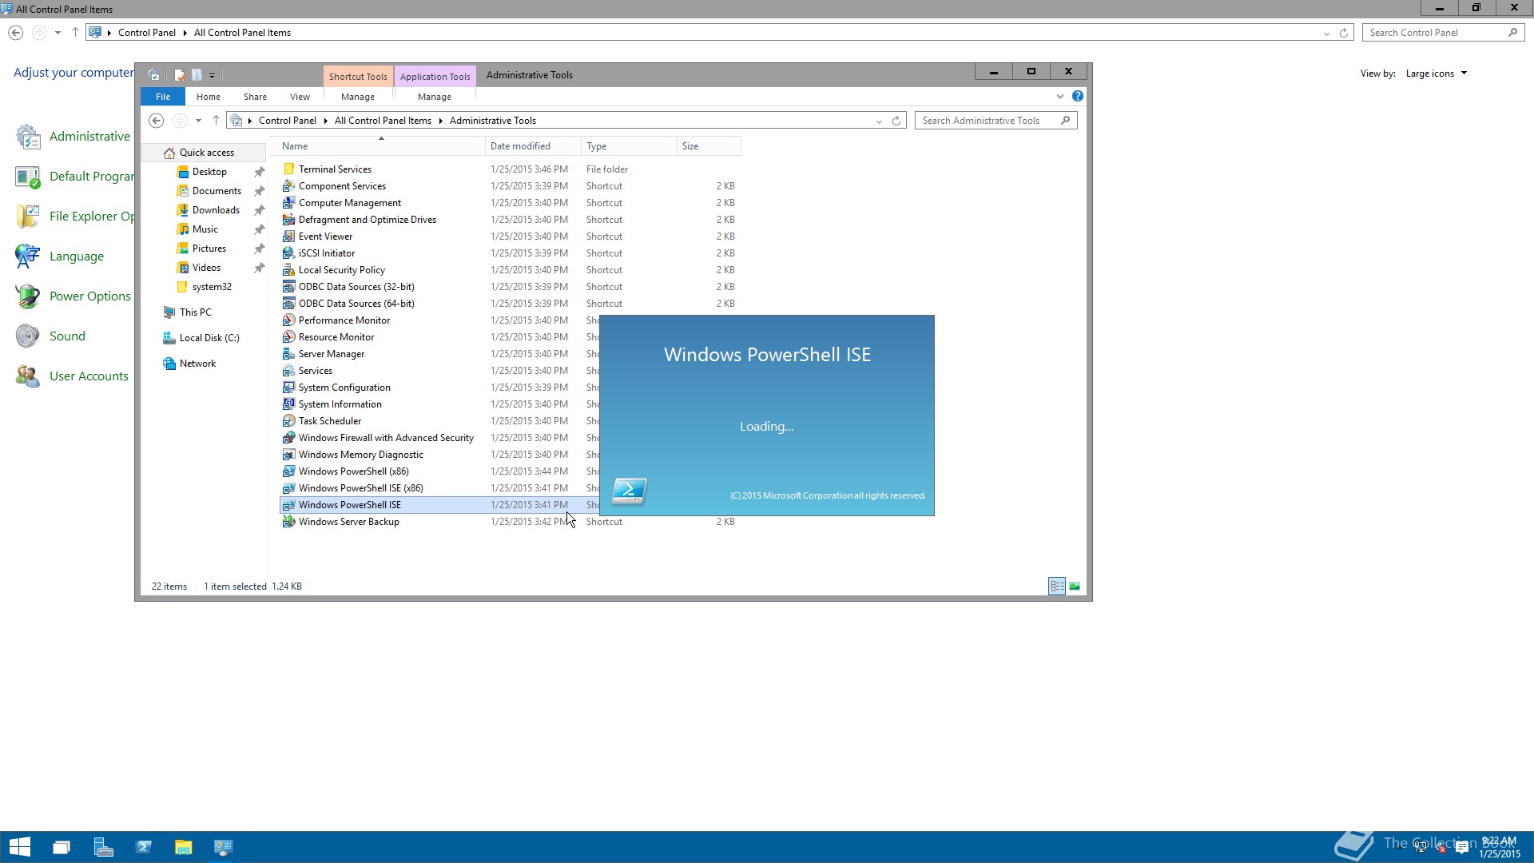Screen dimensions: 1534x863
Task: Open the Computer Management shortcut icon
Action: pos(289,203)
